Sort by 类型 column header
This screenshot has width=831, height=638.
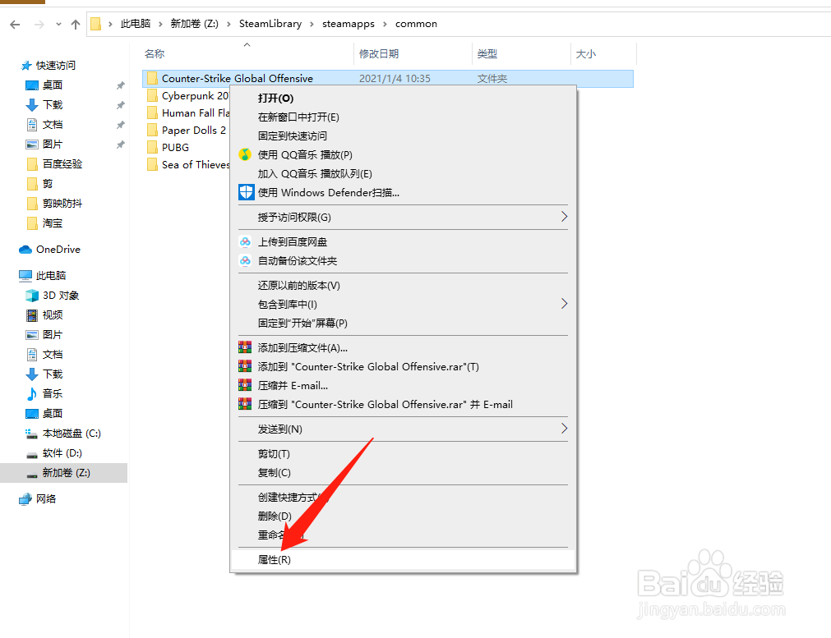(x=487, y=54)
